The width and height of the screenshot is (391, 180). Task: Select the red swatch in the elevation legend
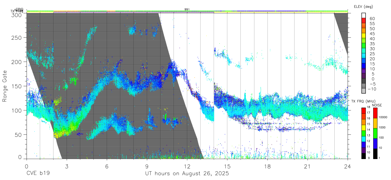(x=364, y=21)
